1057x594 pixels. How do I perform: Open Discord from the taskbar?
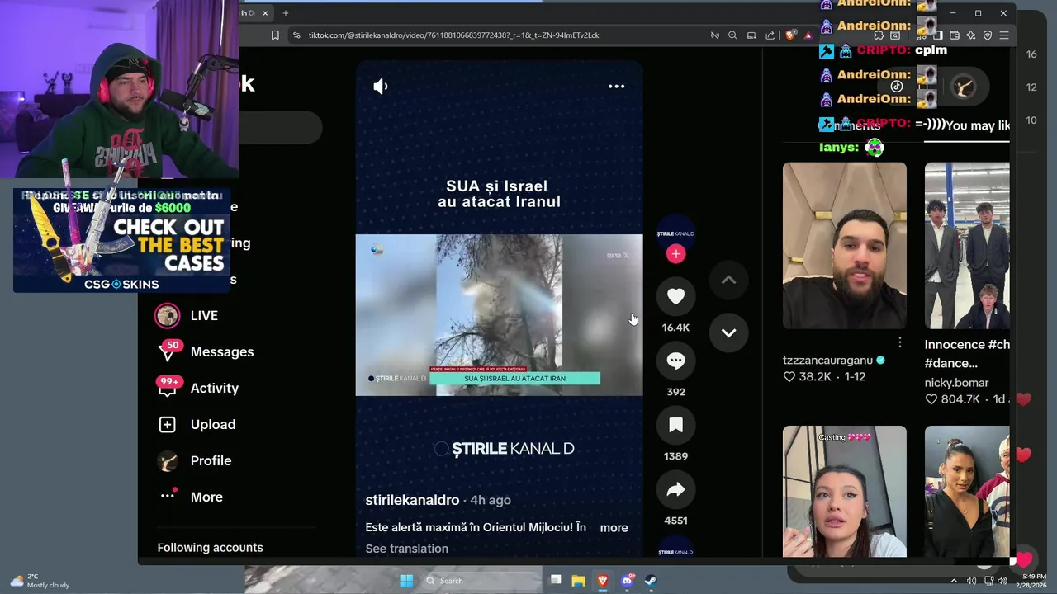coord(627,581)
